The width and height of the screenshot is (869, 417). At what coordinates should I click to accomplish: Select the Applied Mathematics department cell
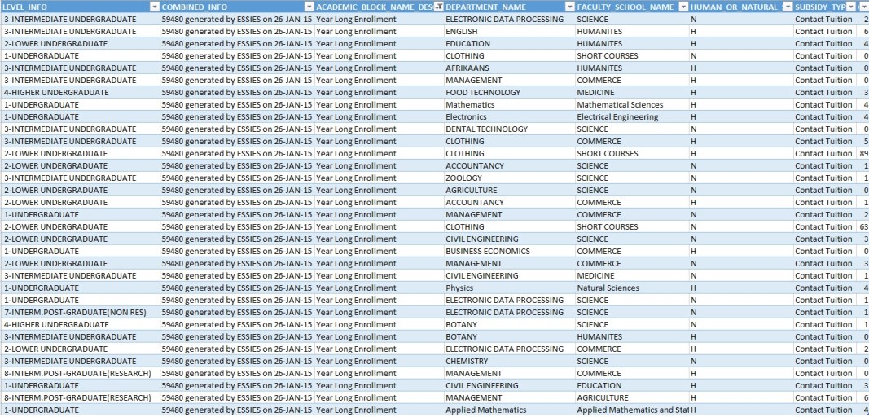coord(509,410)
